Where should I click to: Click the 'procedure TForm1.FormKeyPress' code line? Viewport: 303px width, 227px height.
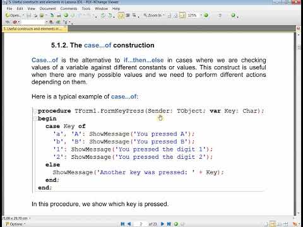coord(151,111)
